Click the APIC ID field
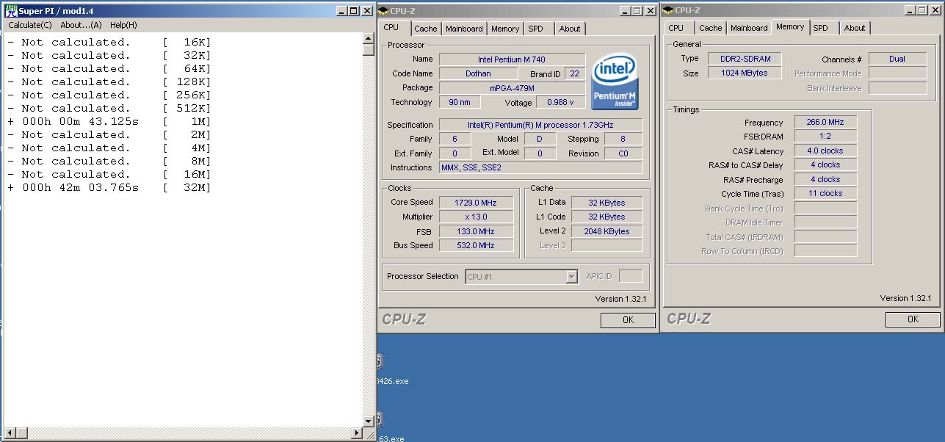Screen dimensions: 945x442 631,276
